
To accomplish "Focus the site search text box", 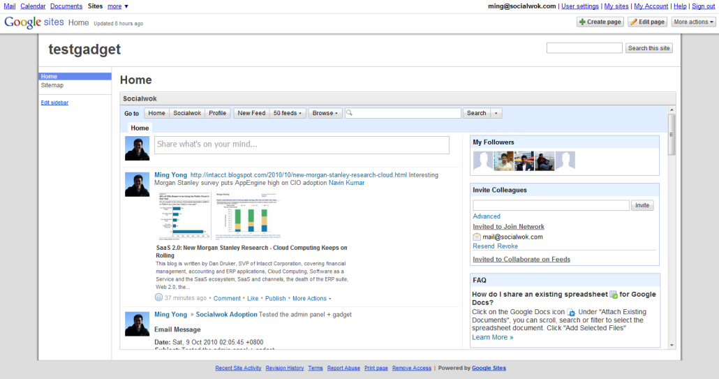I will point(584,47).
